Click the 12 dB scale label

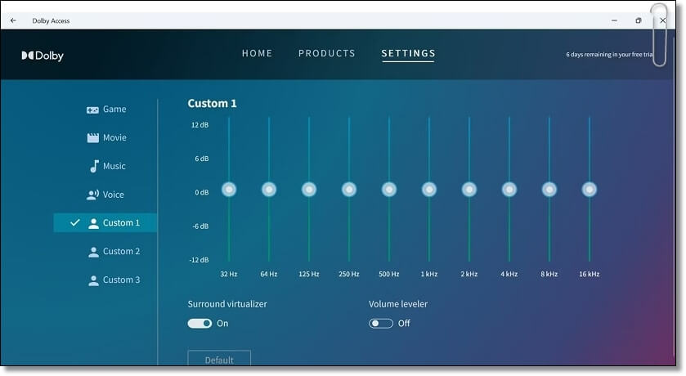(x=200, y=125)
